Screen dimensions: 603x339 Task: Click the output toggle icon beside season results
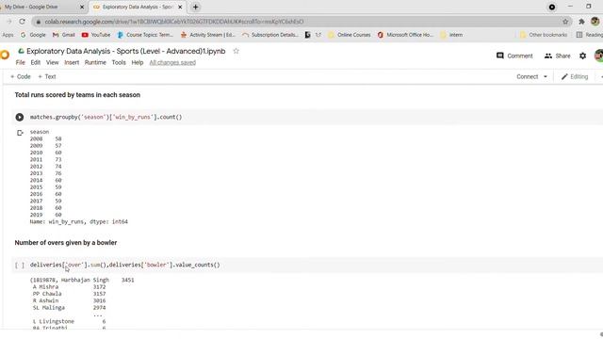(x=20, y=133)
